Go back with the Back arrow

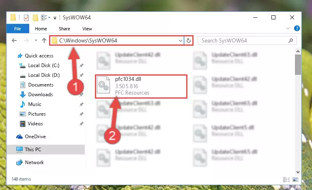point(14,41)
